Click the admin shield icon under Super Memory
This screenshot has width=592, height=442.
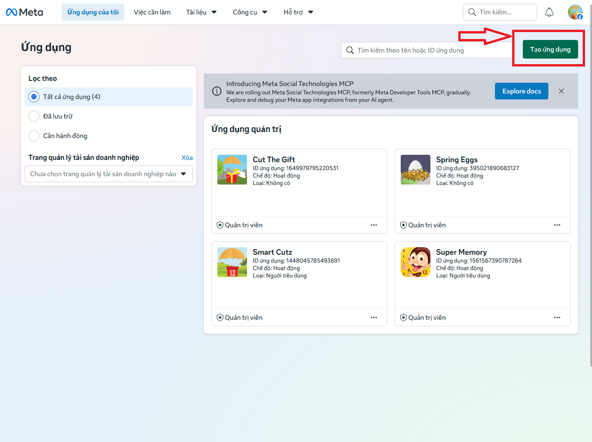tap(403, 317)
